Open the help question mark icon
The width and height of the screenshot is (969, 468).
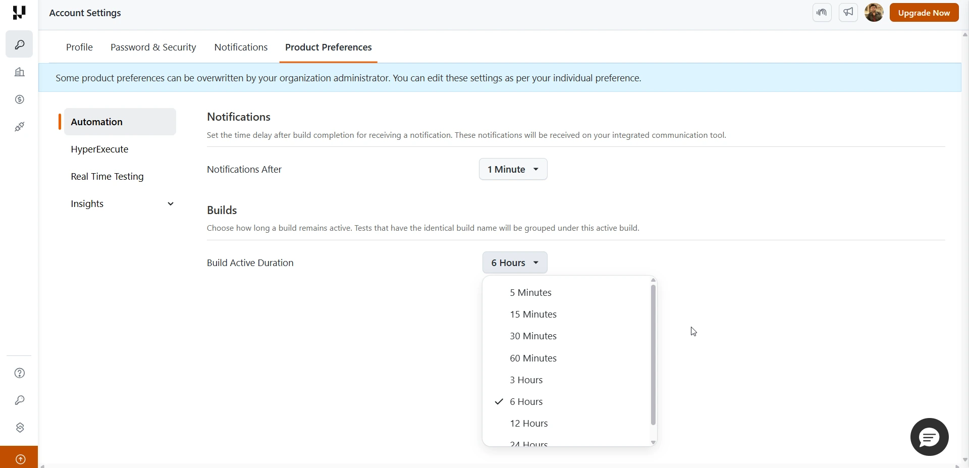20,373
